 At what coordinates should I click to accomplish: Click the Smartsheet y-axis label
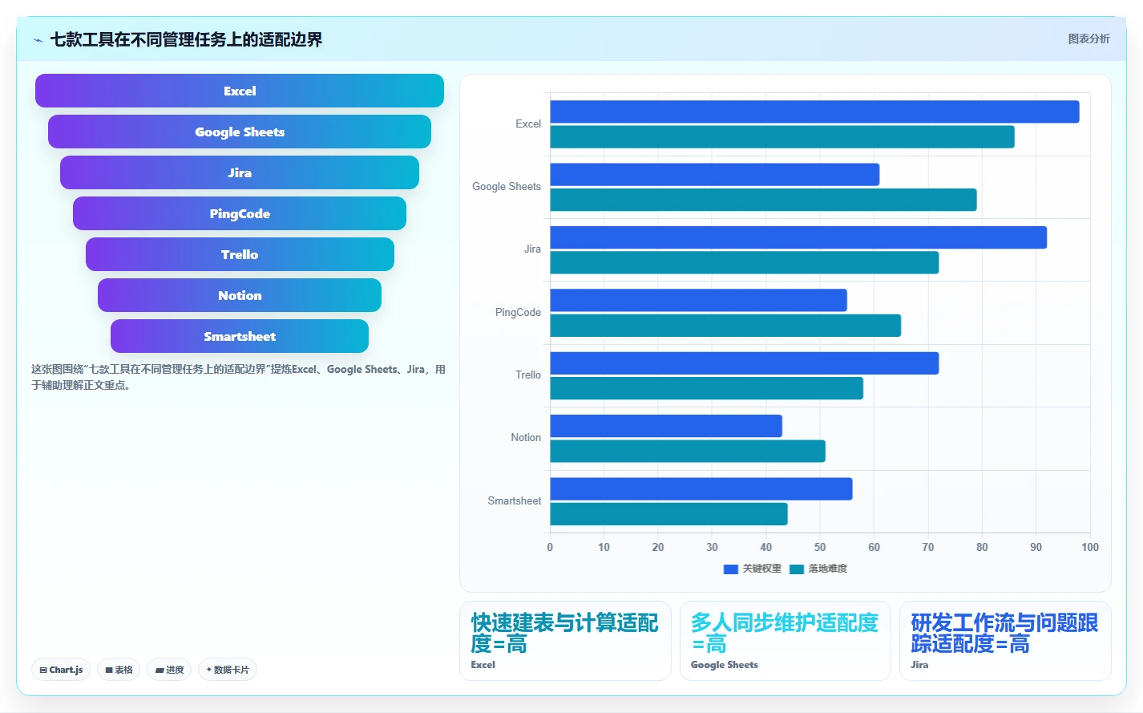(x=515, y=501)
